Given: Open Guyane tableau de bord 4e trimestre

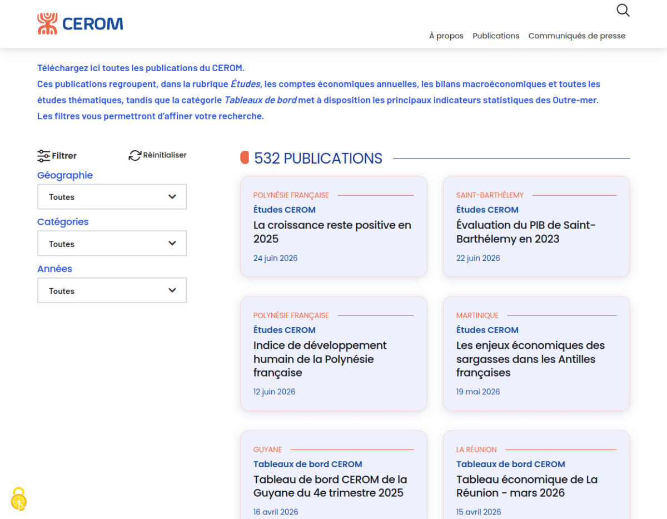Looking at the screenshot, I should click(333, 475).
